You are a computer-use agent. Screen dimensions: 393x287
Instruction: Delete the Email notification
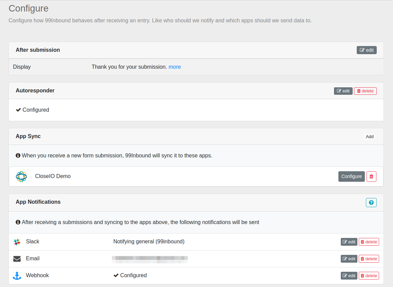369,259
